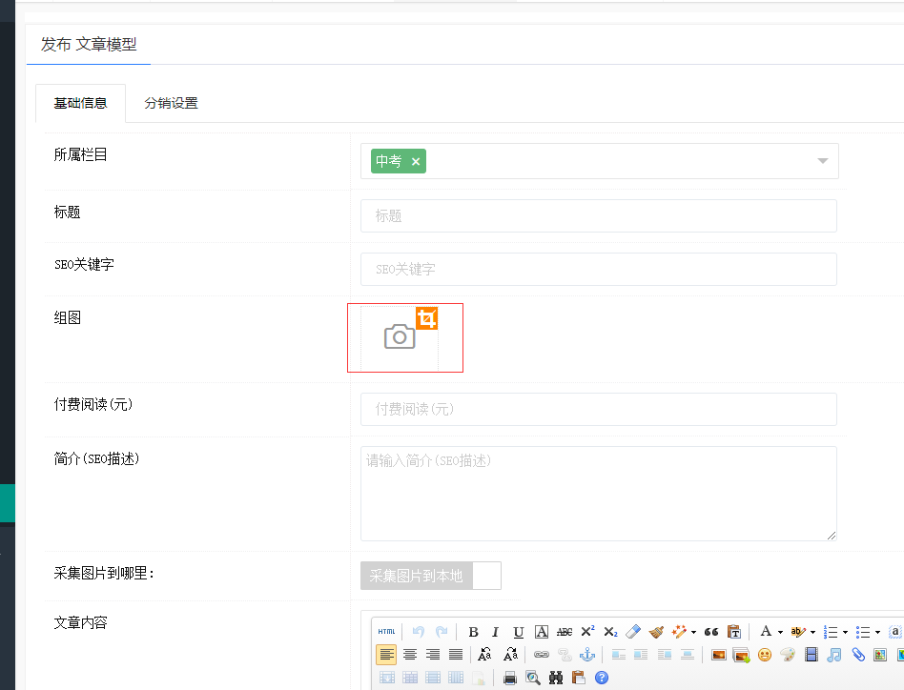Image resolution: width=904 pixels, height=690 pixels.
Task: Click the print icon in editor toolbar
Action: 510,678
